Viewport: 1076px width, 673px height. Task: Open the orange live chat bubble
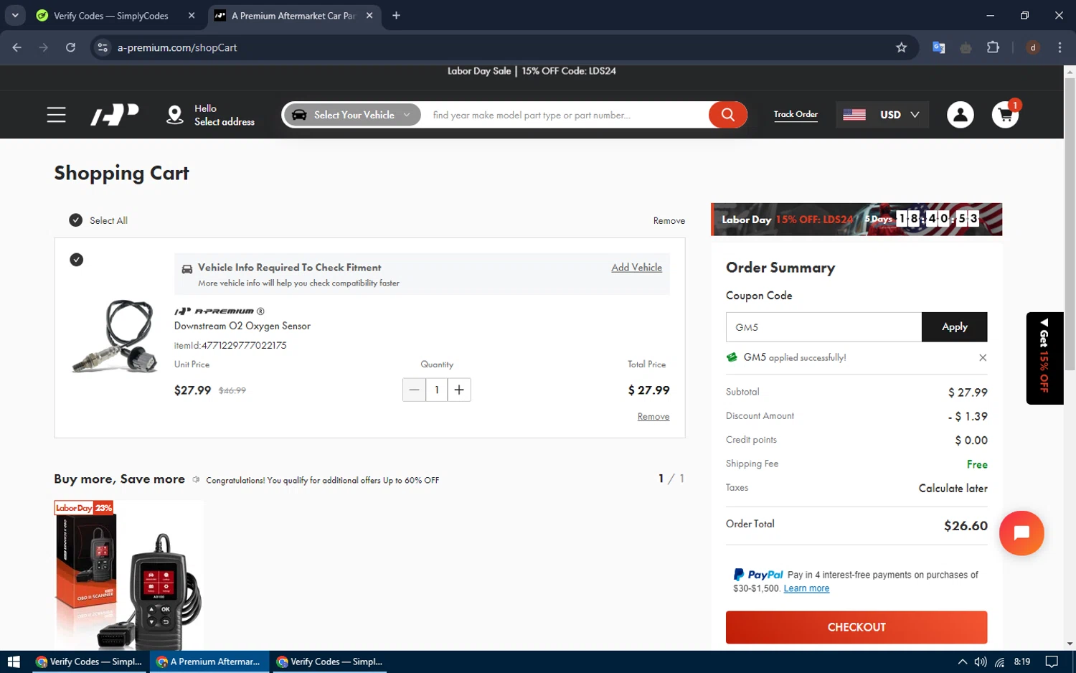(1021, 533)
